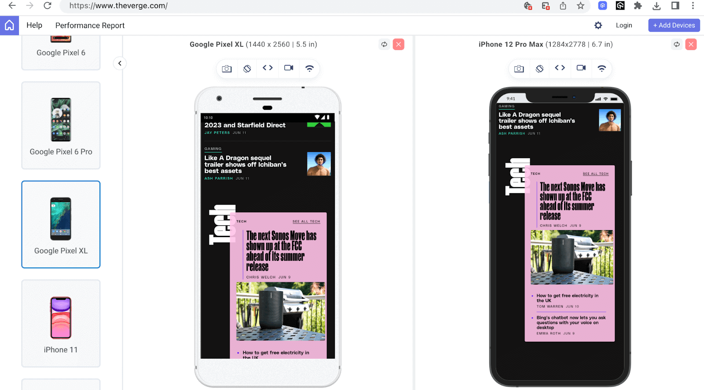This screenshot has height=390, width=704.
Task: Click the Sonos speaker photo in iPhone 12 Pro Max
Action: [x=572, y=257]
